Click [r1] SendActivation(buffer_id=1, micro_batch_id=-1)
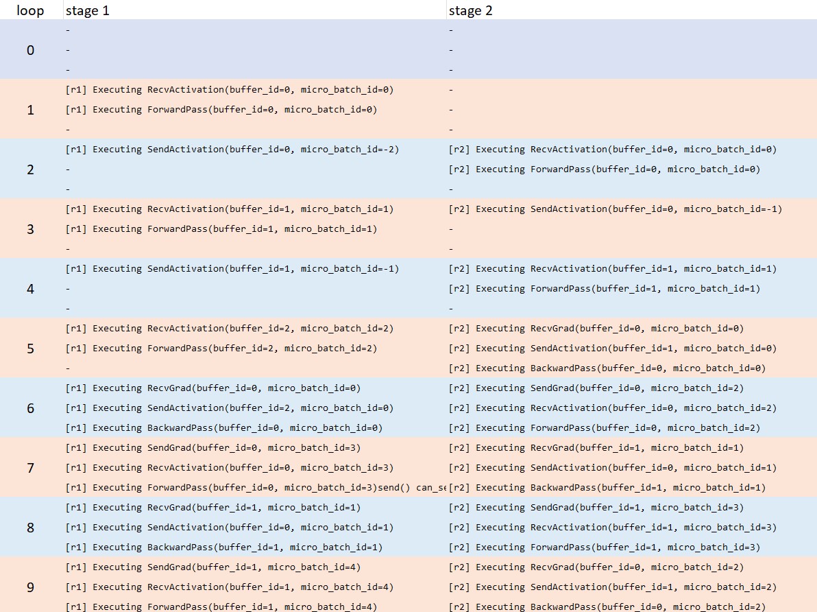Viewport: 817px width, 612px height. (x=232, y=269)
